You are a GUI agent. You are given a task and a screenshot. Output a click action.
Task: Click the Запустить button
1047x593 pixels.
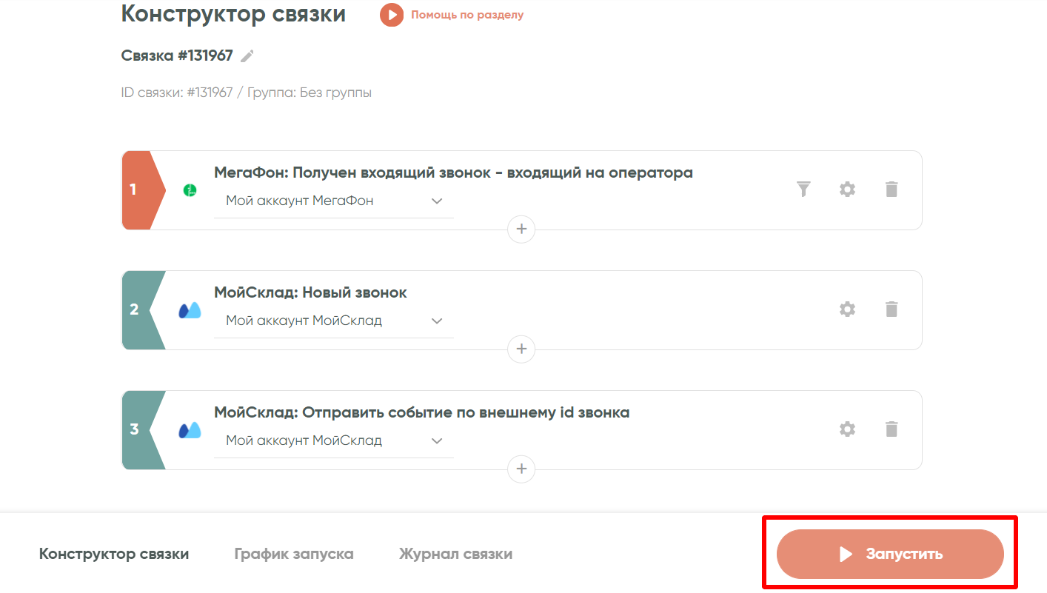[890, 554]
